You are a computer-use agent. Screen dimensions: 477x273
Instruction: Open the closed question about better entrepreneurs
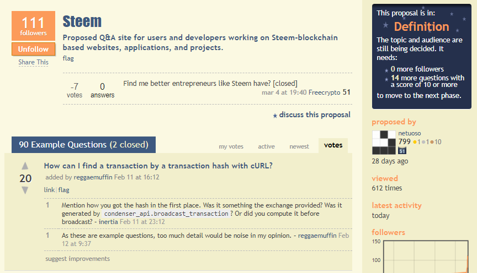(x=210, y=84)
